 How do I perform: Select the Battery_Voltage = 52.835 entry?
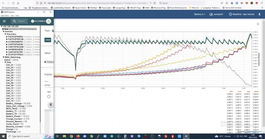tap(18, 103)
